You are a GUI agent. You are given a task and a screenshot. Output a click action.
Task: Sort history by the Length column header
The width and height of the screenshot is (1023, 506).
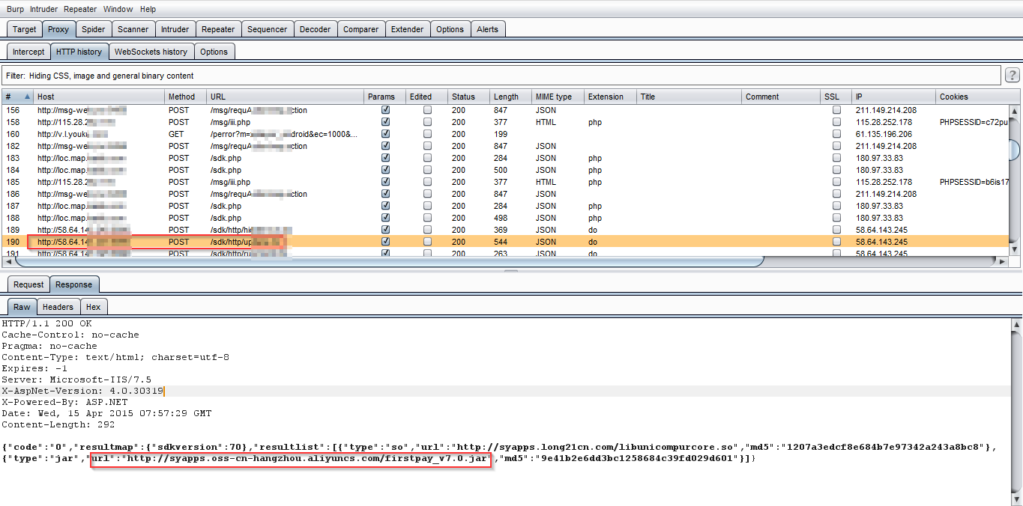(506, 97)
